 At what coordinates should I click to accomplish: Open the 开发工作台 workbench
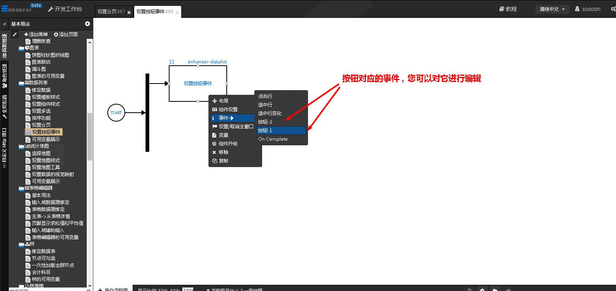pos(65,9)
